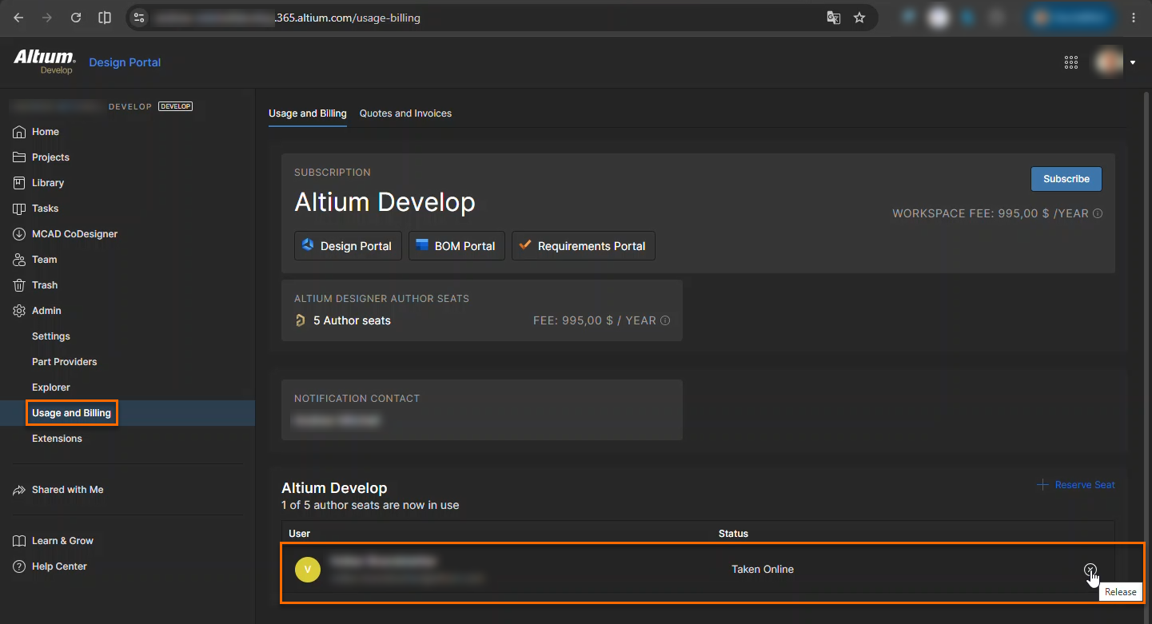Screen dimensions: 1152x624
Task: Click the MCAD CoDesigner download icon
Action: (19, 234)
